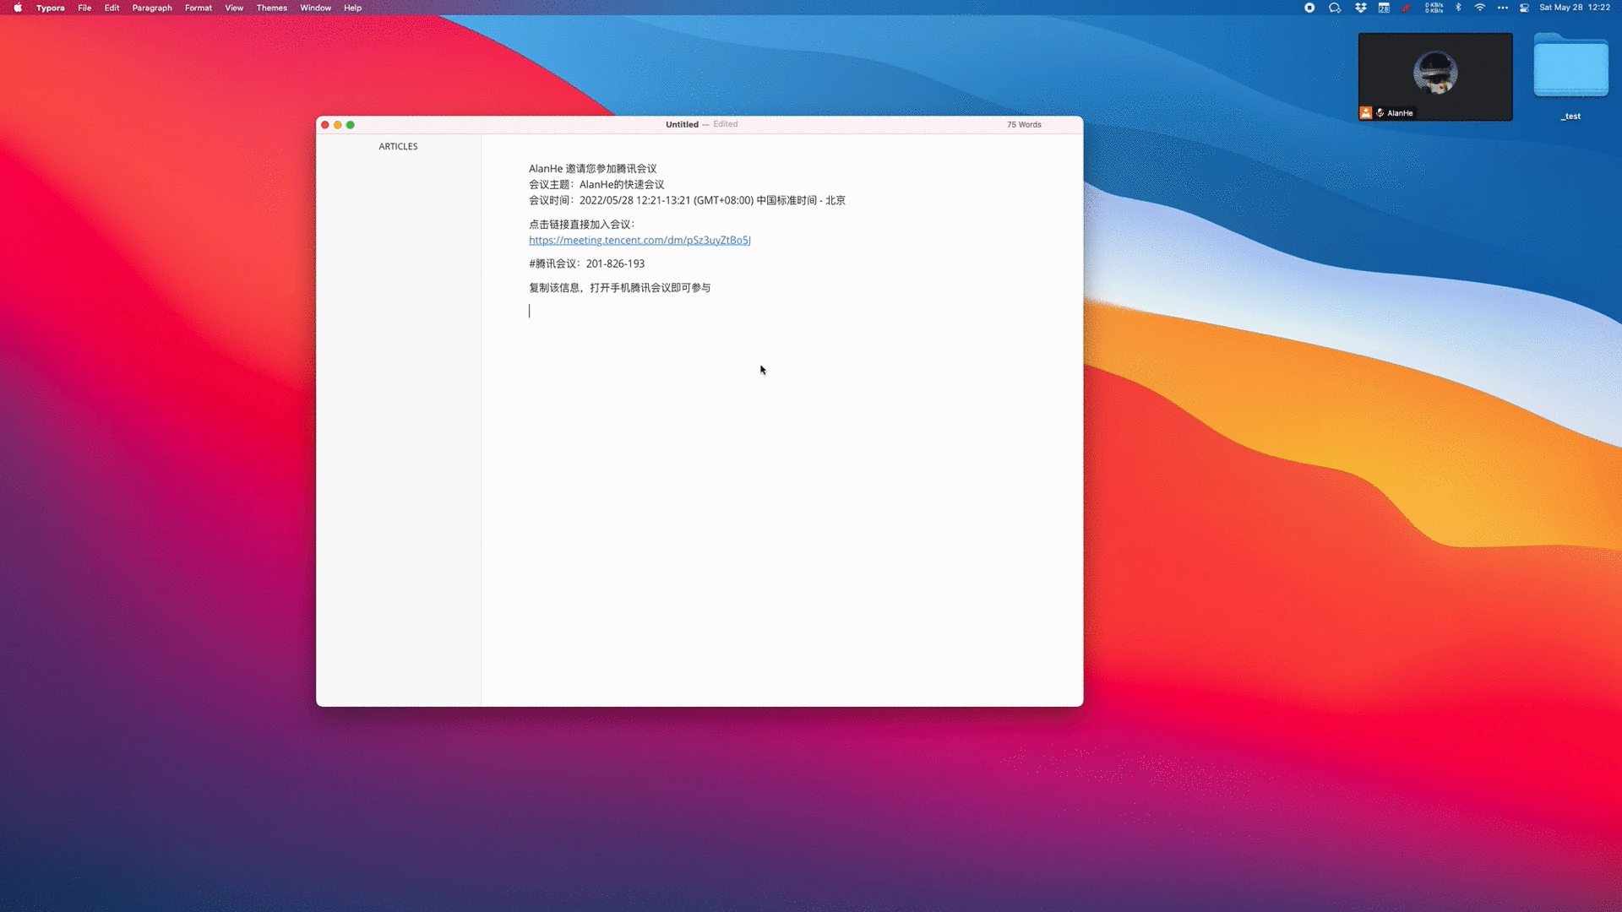Screen dimensions: 1622x912
Task: Click the muted microphone icon beside AlanHe
Action: tap(1380, 113)
